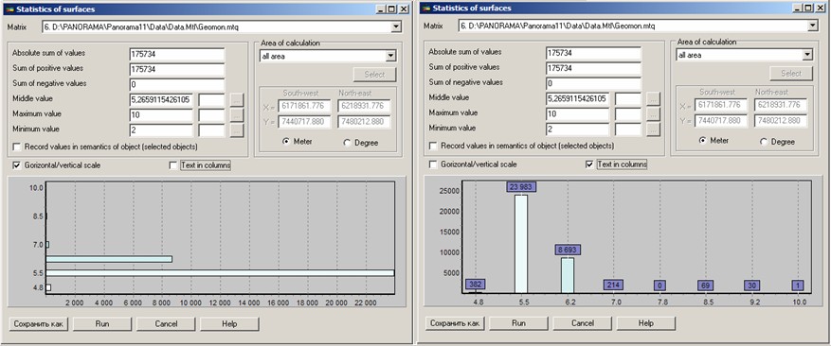This screenshot has width=831, height=346.
Task: Click Sum of negative values field, left window
Action: click(177, 85)
